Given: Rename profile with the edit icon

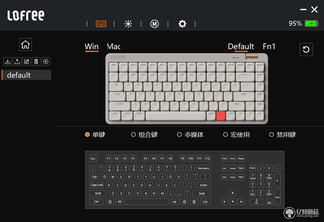Looking at the screenshot, I should coord(27,61).
